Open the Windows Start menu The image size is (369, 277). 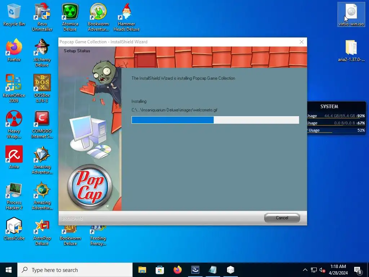pyautogui.click(x=9, y=270)
